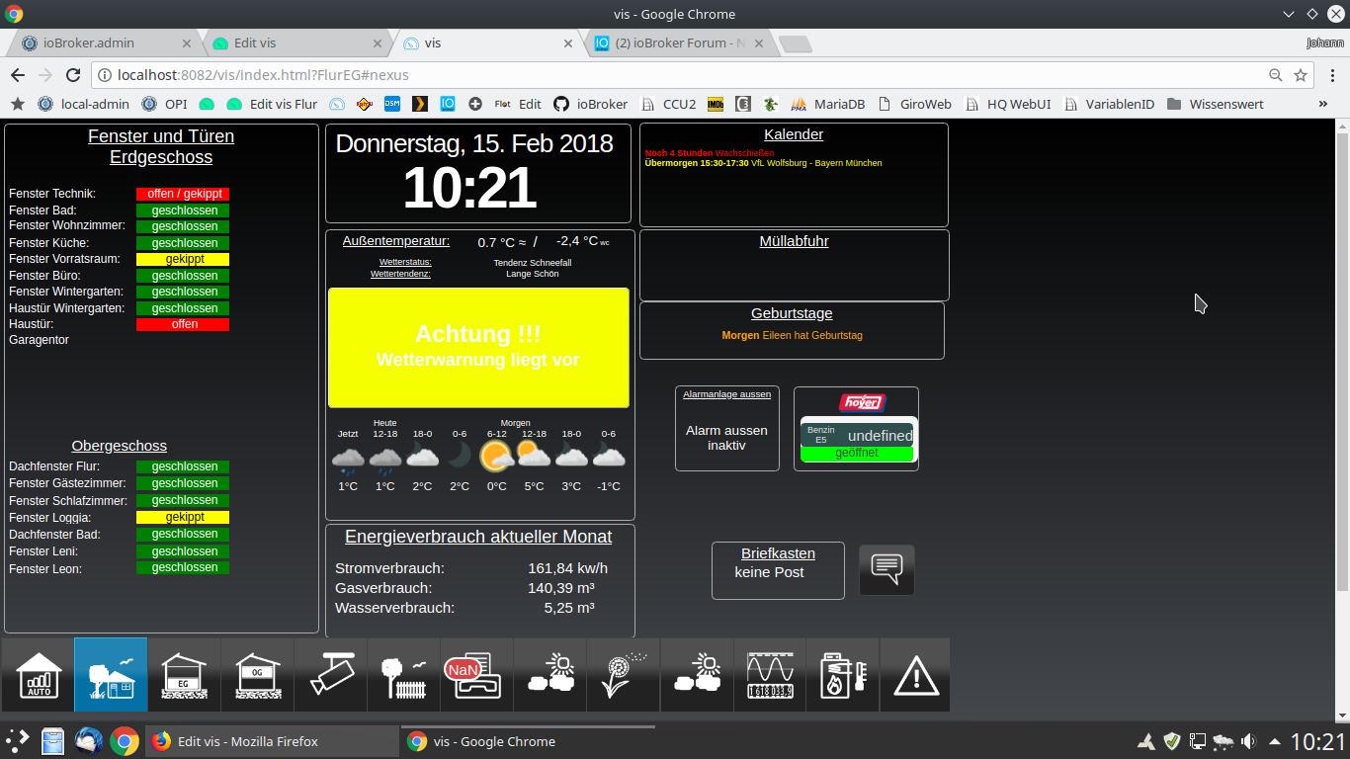Open the Wissenswert bookmarks folder
Viewport: 1350px width, 759px height.
pyautogui.click(x=1216, y=104)
